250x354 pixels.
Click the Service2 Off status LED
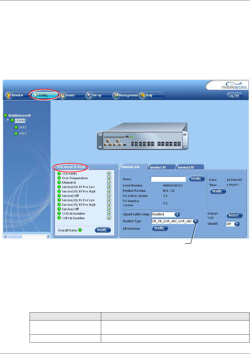click(59, 209)
